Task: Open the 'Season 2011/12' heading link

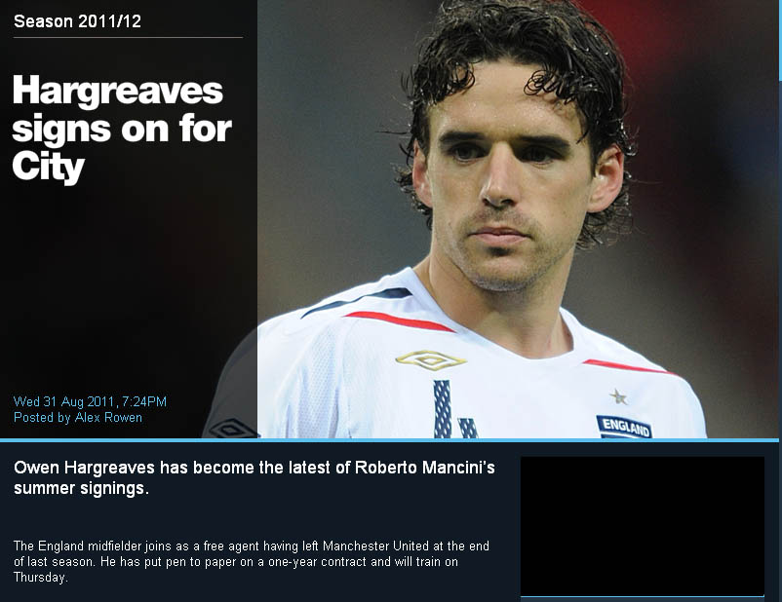Action: click(x=77, y=21)
